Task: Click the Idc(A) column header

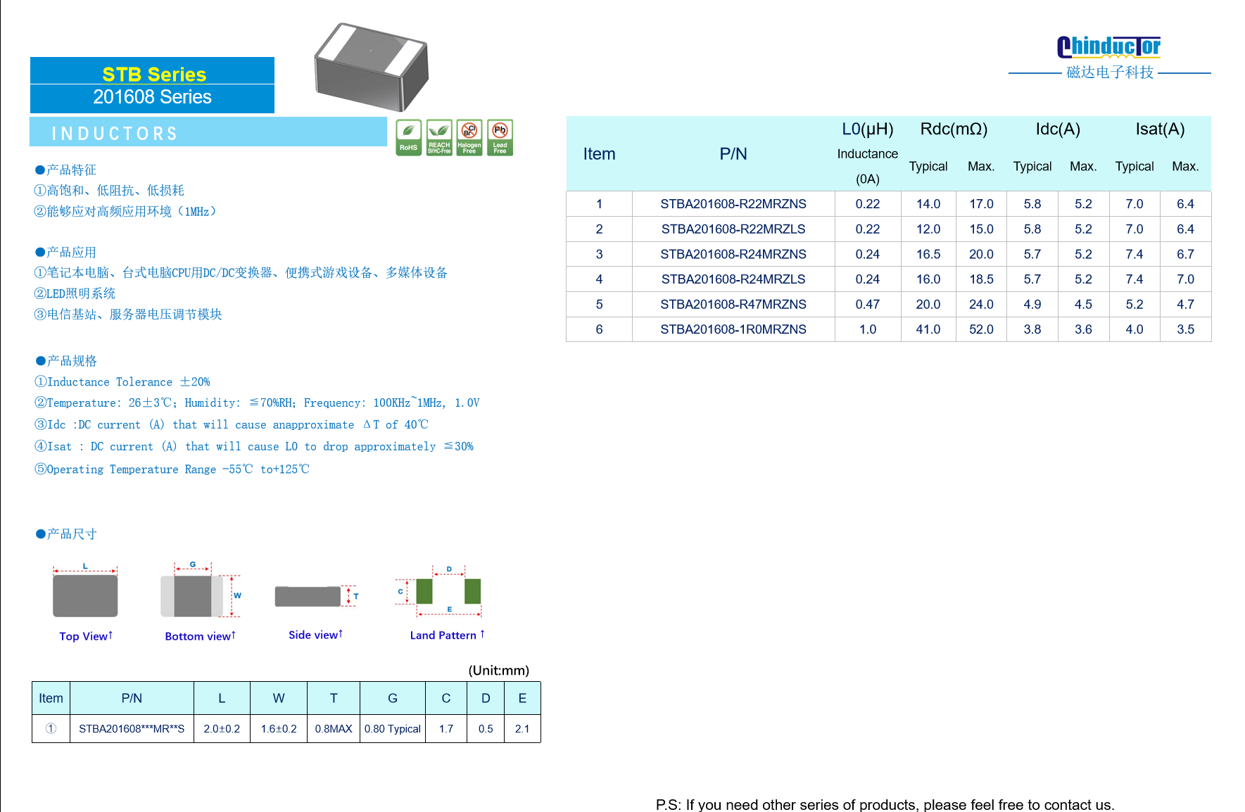Action: pyautogui.click(x=1058, y=129)
